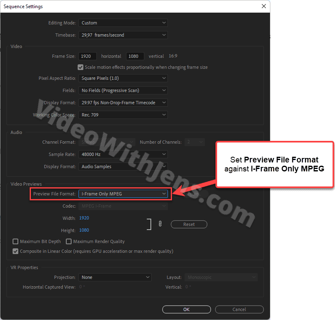This screenshot has width=335, height=320.
Task: Enable Maximum Bit Depth
Action: pos(15,241)
